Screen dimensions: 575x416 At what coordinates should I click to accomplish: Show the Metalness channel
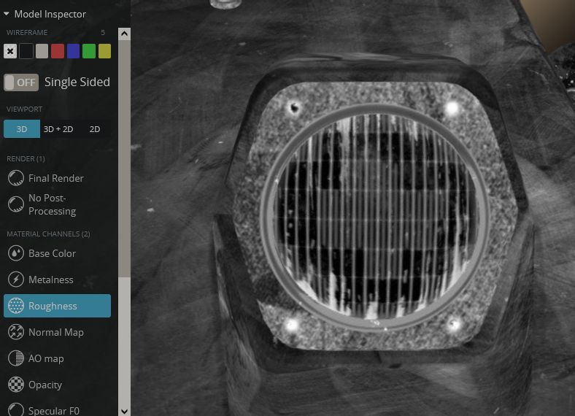(51, 280)
